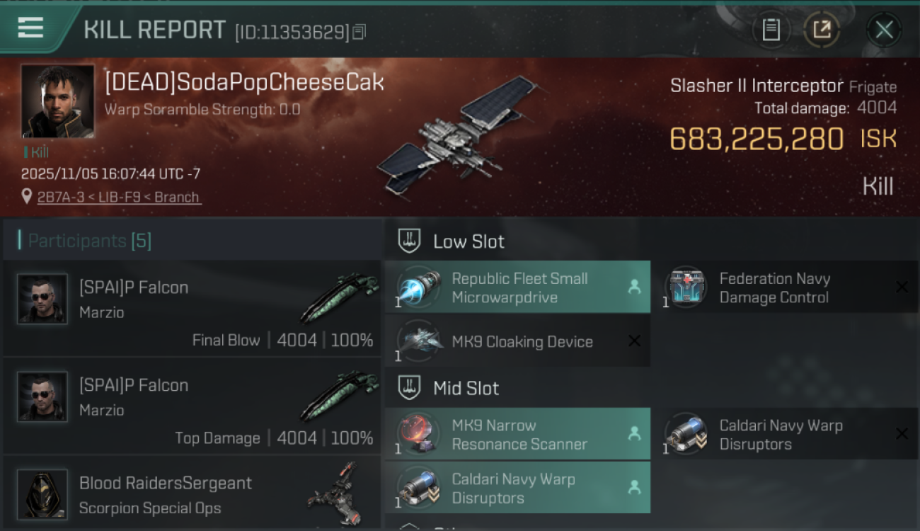Select MK9 Narrow Resonance Scanner module

pos(517,433)
